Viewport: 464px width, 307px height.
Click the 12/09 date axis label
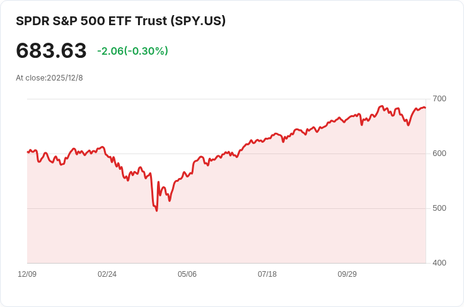(x=27, y=274)
